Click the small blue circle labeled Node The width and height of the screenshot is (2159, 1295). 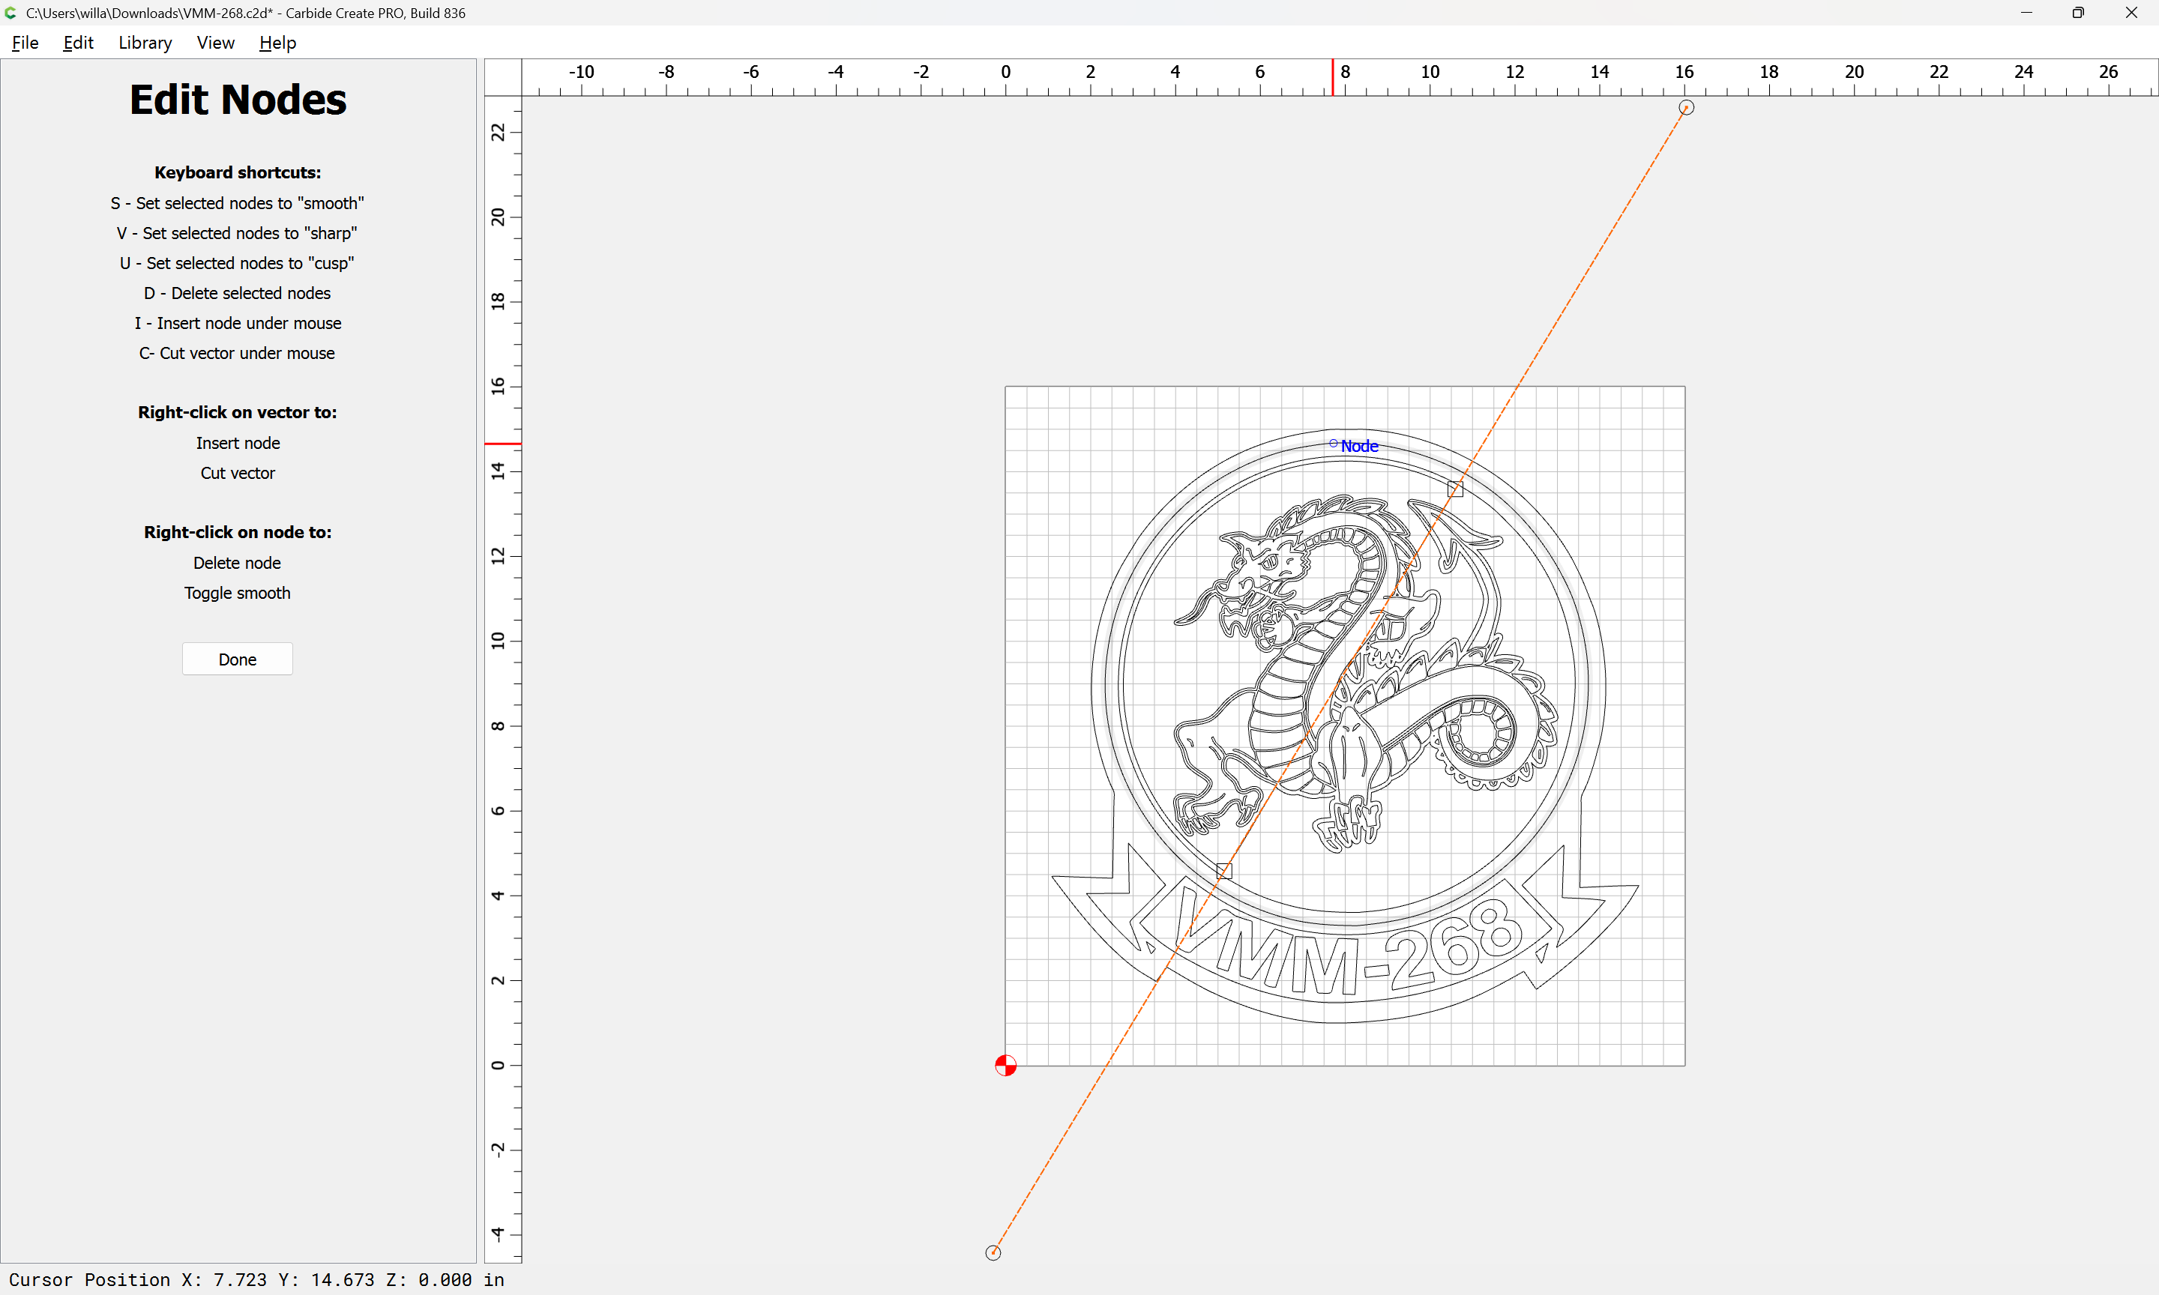click(1333, 444)
